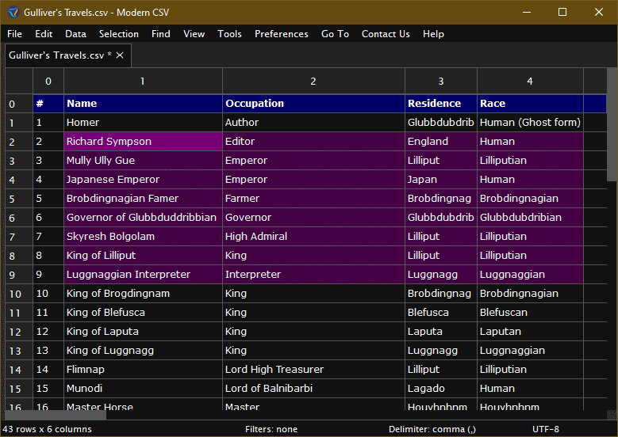
Task: Select column header 0
Action: 48,81
